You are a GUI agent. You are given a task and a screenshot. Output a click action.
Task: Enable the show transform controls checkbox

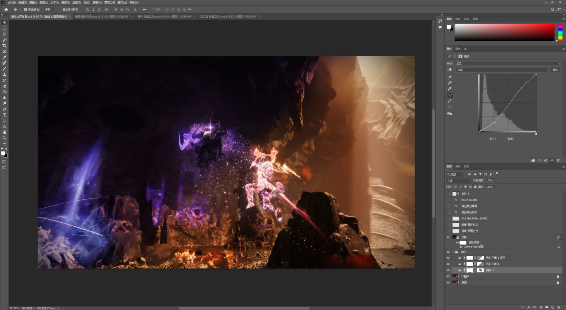click(x=60, y=9)
